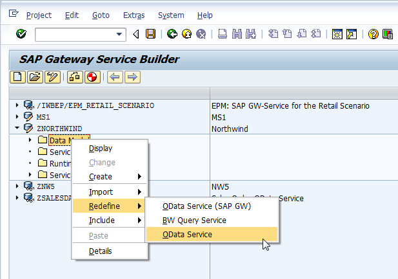Open the Help menu
Image resolution: width=398 pixels, height=279 pixels.
(205, 15)
